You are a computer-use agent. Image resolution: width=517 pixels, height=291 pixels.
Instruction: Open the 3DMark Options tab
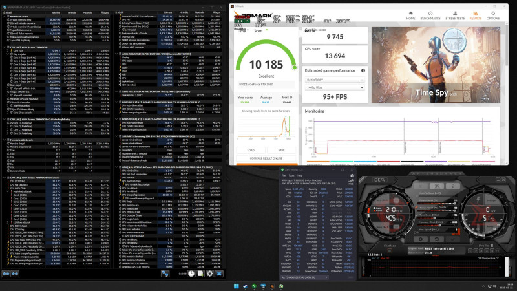click(493, 16)
